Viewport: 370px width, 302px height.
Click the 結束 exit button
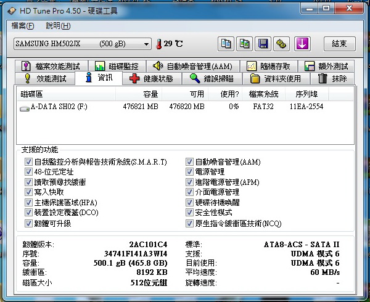click(x=339, y=44)
